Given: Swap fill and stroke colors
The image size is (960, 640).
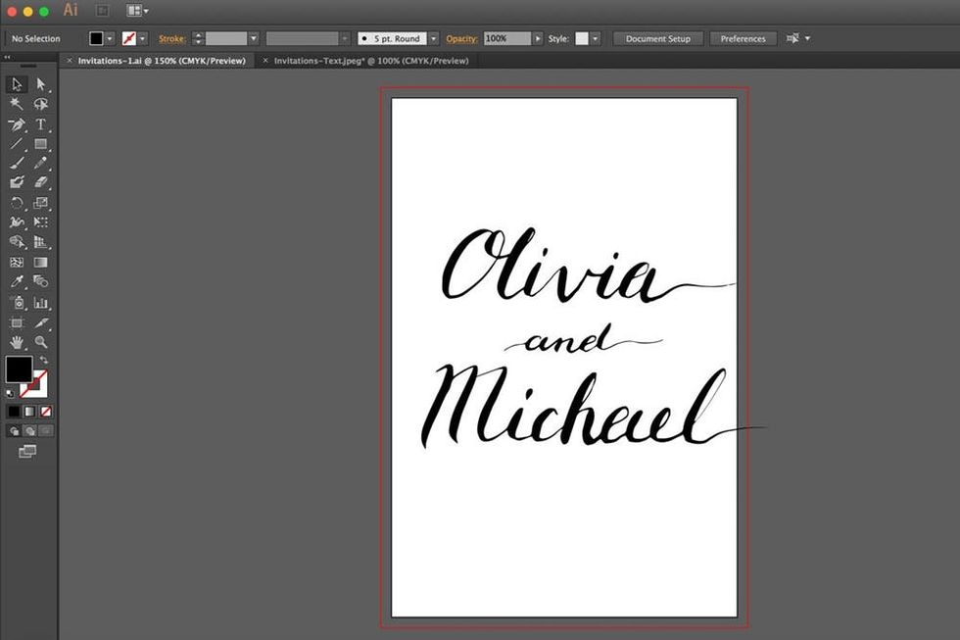Looking at the screenshot, I should pos(43,361).
